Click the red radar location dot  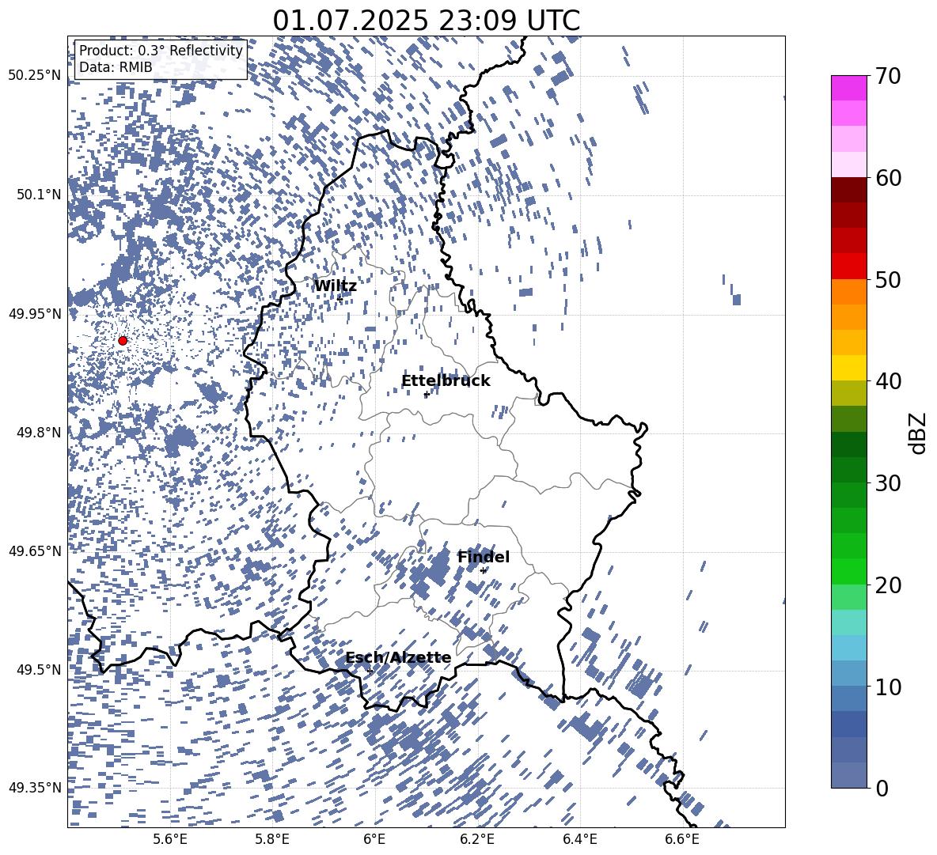click(x=123, y=340)
